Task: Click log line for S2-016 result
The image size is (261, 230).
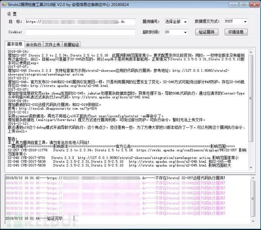Action: coord(115,198)
